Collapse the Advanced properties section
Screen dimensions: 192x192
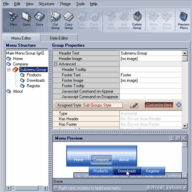(55, 64)
